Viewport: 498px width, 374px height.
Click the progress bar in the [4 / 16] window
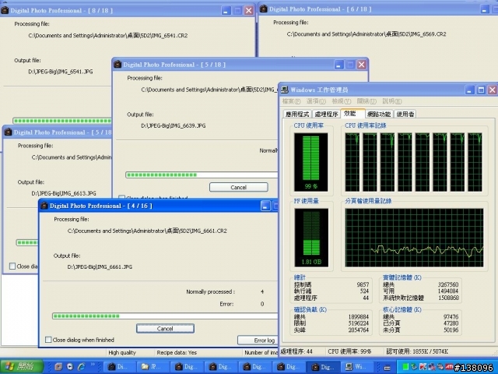point(165,316)
